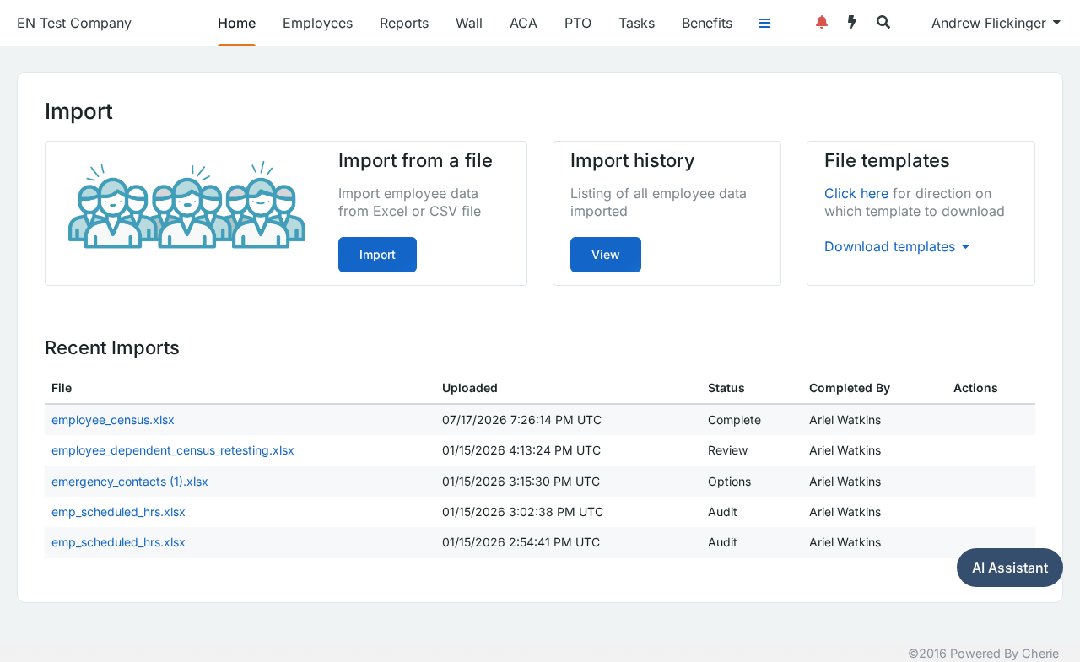The image size is (1080, 662).
Task: Open the Employees tab
Action: [x=317, y=23]
